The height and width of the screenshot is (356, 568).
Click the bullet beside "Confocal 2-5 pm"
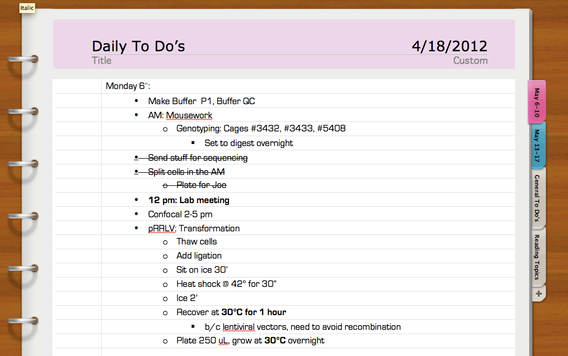[x=136, y=214]
